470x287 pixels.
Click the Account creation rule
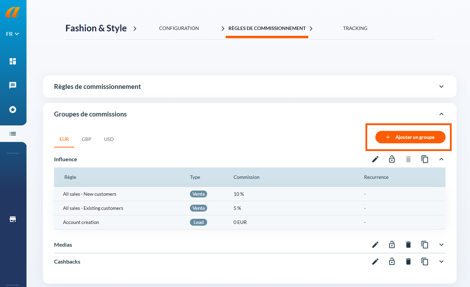(x=81, y=222)
